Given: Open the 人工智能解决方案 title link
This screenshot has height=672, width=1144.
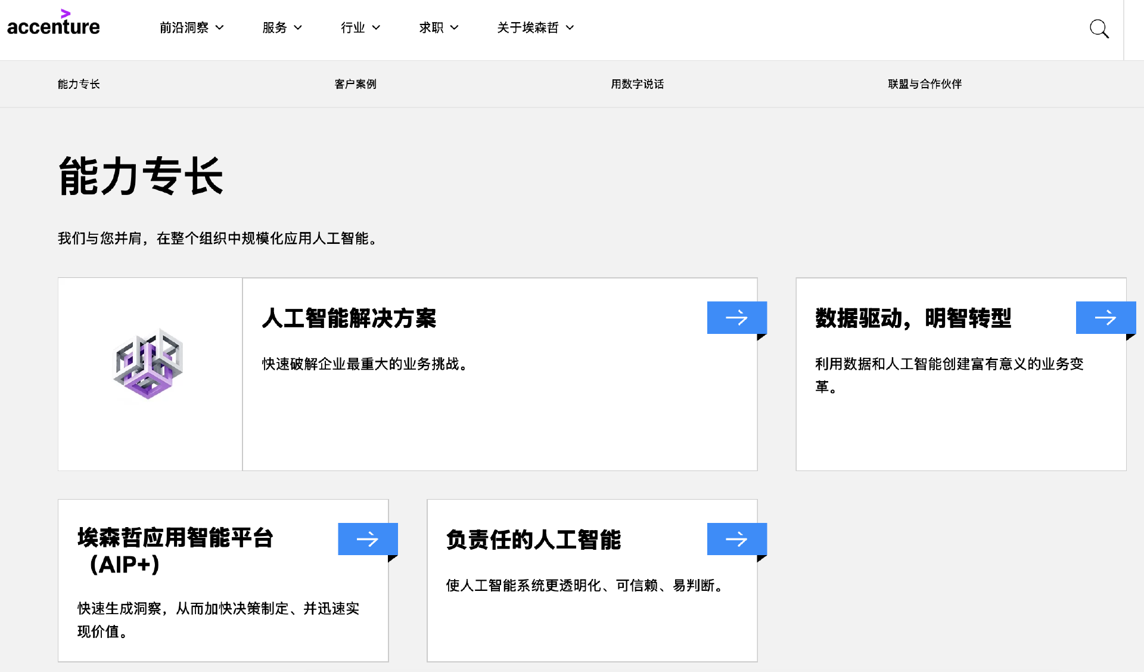Looking at the screenshot, I should click(x=349, y=318).
